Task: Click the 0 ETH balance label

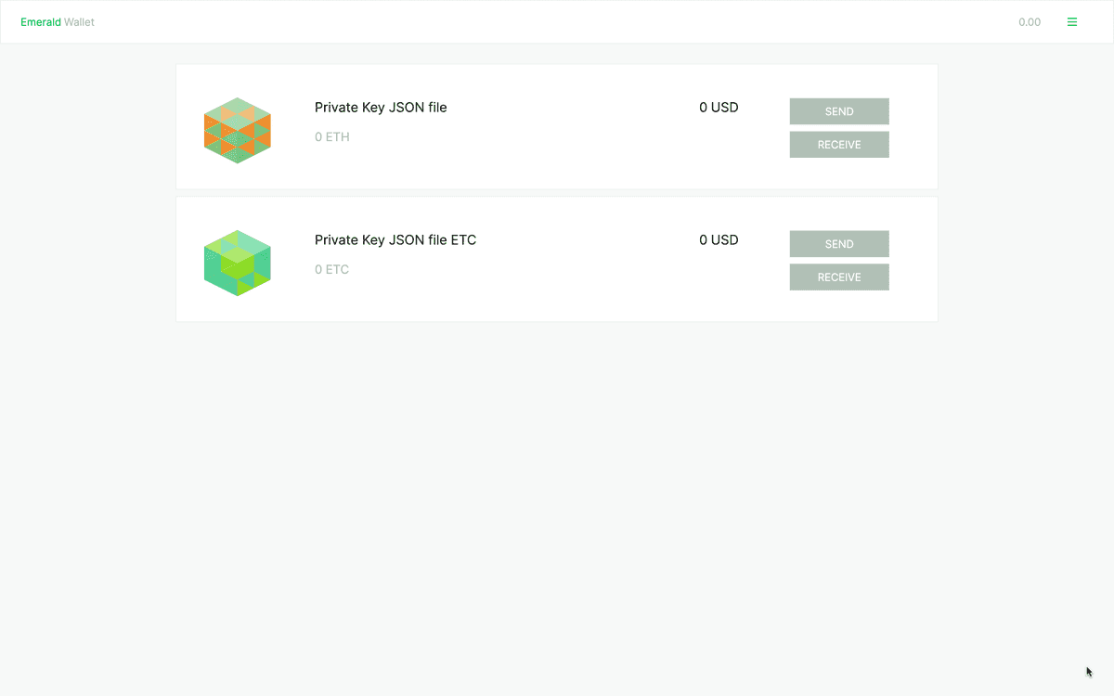Action: (x=331, y=136)
